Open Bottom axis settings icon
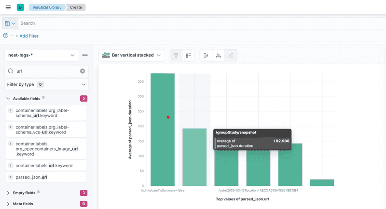The width and height of the screenshot is (386, 209). tap(219, 55)
